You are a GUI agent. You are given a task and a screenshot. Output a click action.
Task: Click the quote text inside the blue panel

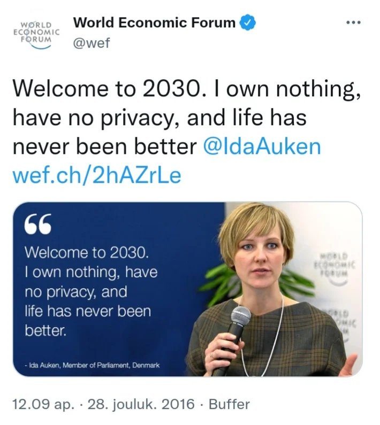[x=91, y=291]
